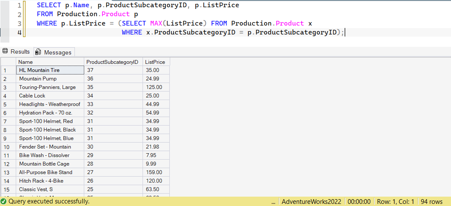Select the 'Mountain Bottle Cage' cell
The image size is (451, 206).
click(51, 164)
